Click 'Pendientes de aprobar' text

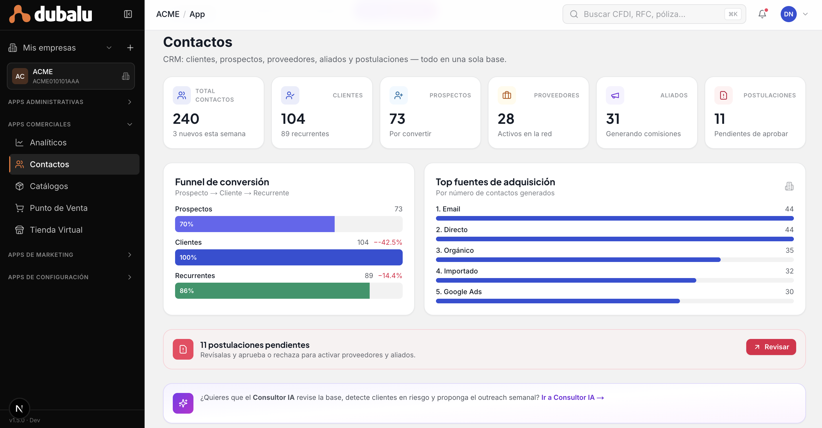(x=751, y=134)
